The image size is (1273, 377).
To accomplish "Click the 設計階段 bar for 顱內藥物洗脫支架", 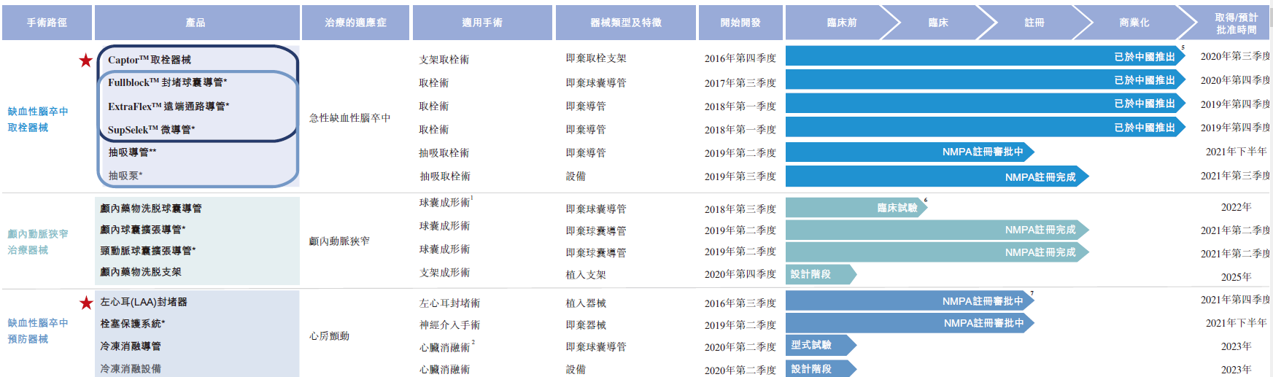I will point(821,274).
